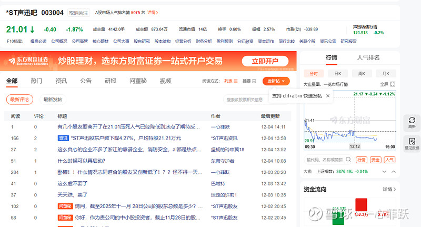Open the 问董秘 forum tab

(138, 81)
